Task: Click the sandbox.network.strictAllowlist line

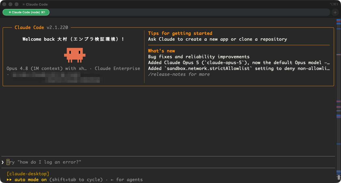Action: (239, 68)
